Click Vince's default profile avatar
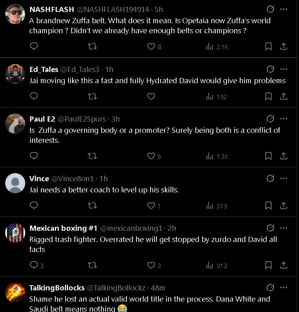This screenshot has height=312, width=299. [x=15, y=183]
